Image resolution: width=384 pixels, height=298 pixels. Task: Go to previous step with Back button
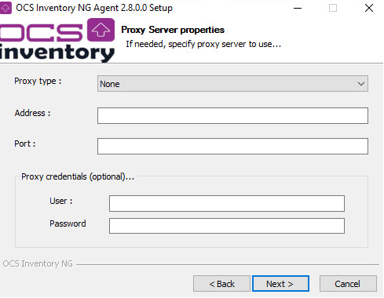coord(221,284)
